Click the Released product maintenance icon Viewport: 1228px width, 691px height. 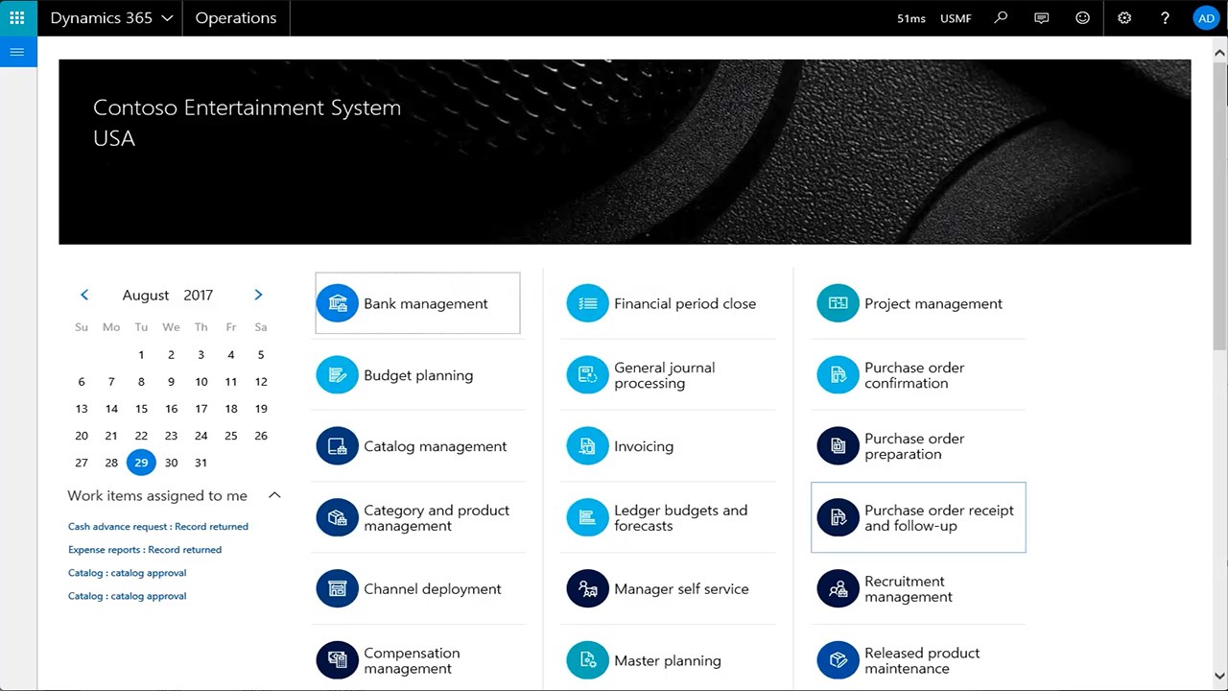[838, 660]
